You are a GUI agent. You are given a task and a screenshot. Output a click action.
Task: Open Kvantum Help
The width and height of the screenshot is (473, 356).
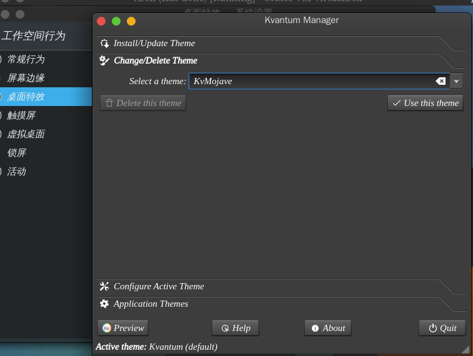236,328
